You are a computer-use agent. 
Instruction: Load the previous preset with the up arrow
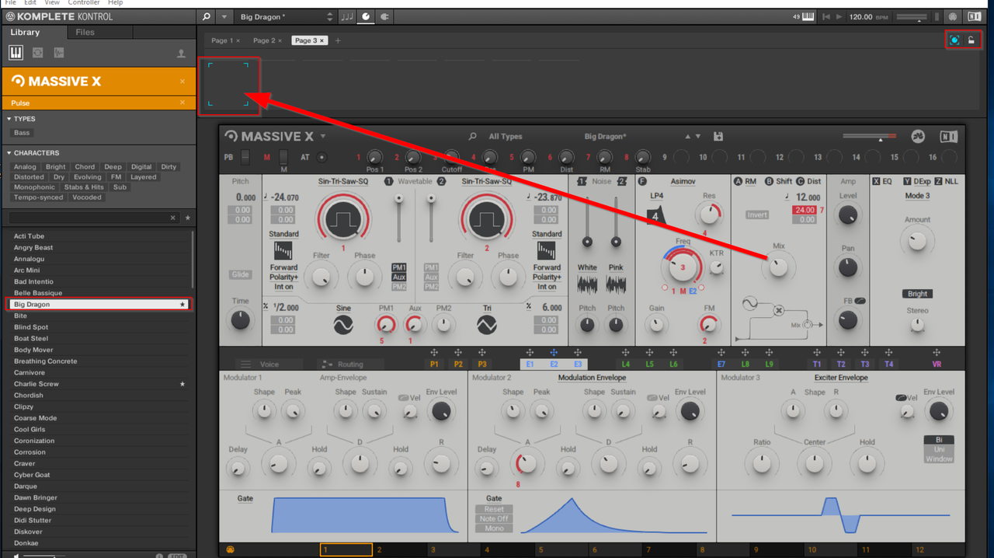pyautogui.click(x=688, y=137)
